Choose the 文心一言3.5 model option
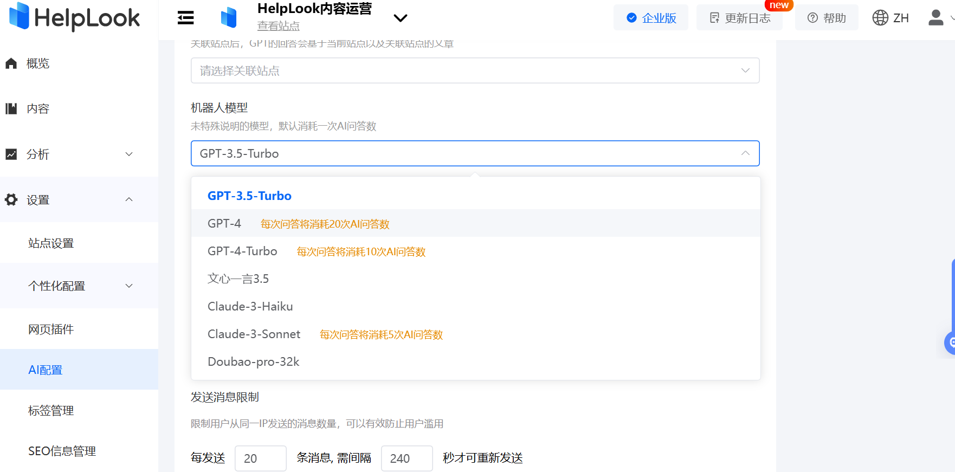Viewport: 955px width, 472px height. coord(475,279)
